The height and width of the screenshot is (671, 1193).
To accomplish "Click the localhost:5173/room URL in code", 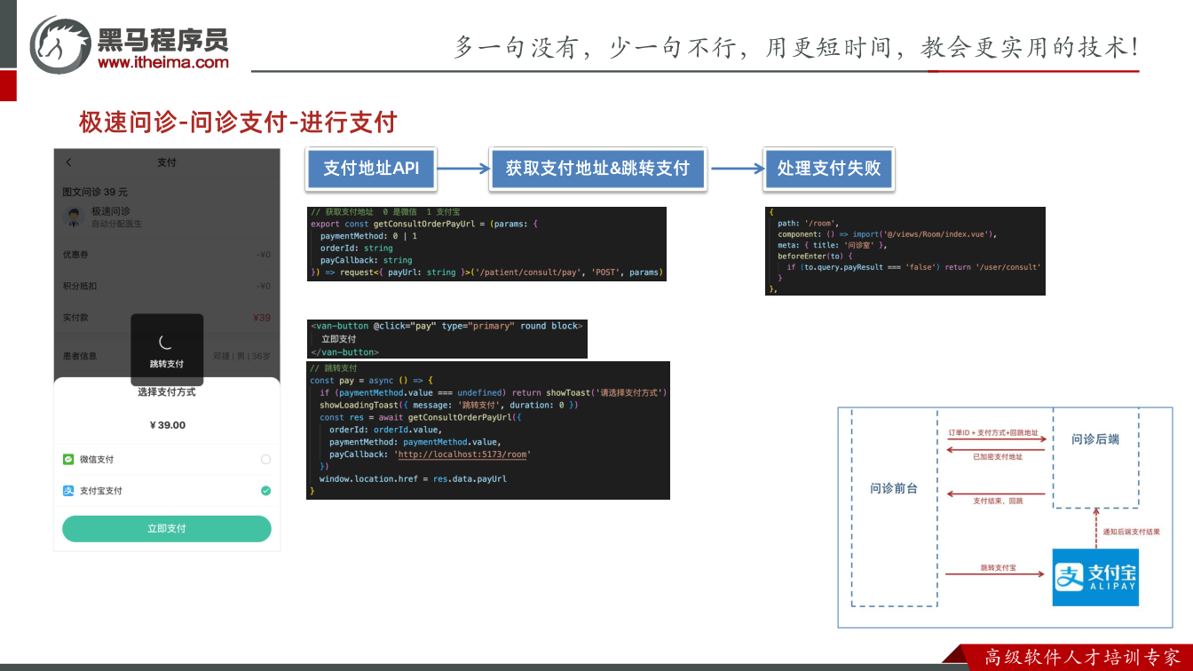I will [463, 454].
